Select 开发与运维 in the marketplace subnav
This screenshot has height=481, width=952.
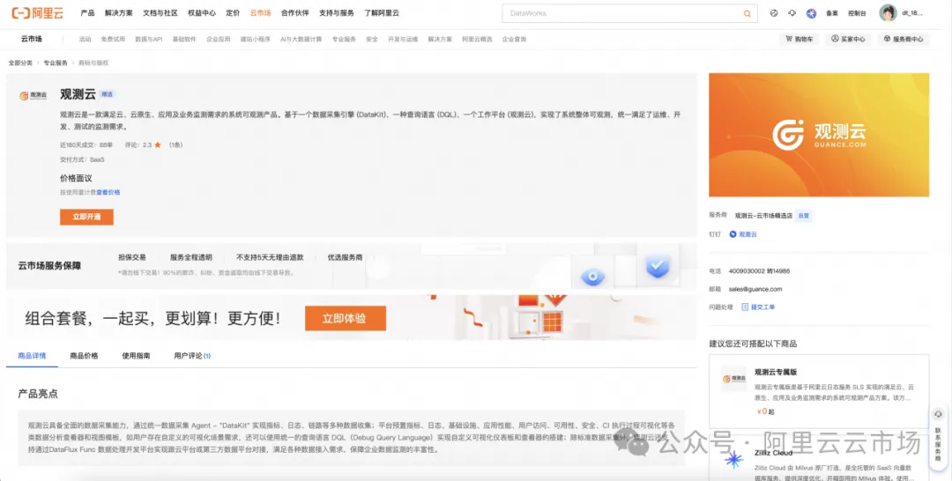pos(403,39)
